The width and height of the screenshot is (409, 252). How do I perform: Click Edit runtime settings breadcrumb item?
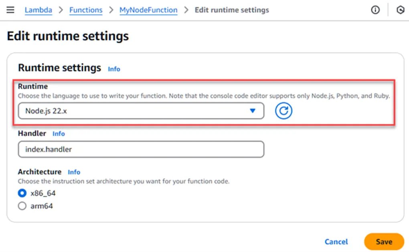[x=232, y=10]
